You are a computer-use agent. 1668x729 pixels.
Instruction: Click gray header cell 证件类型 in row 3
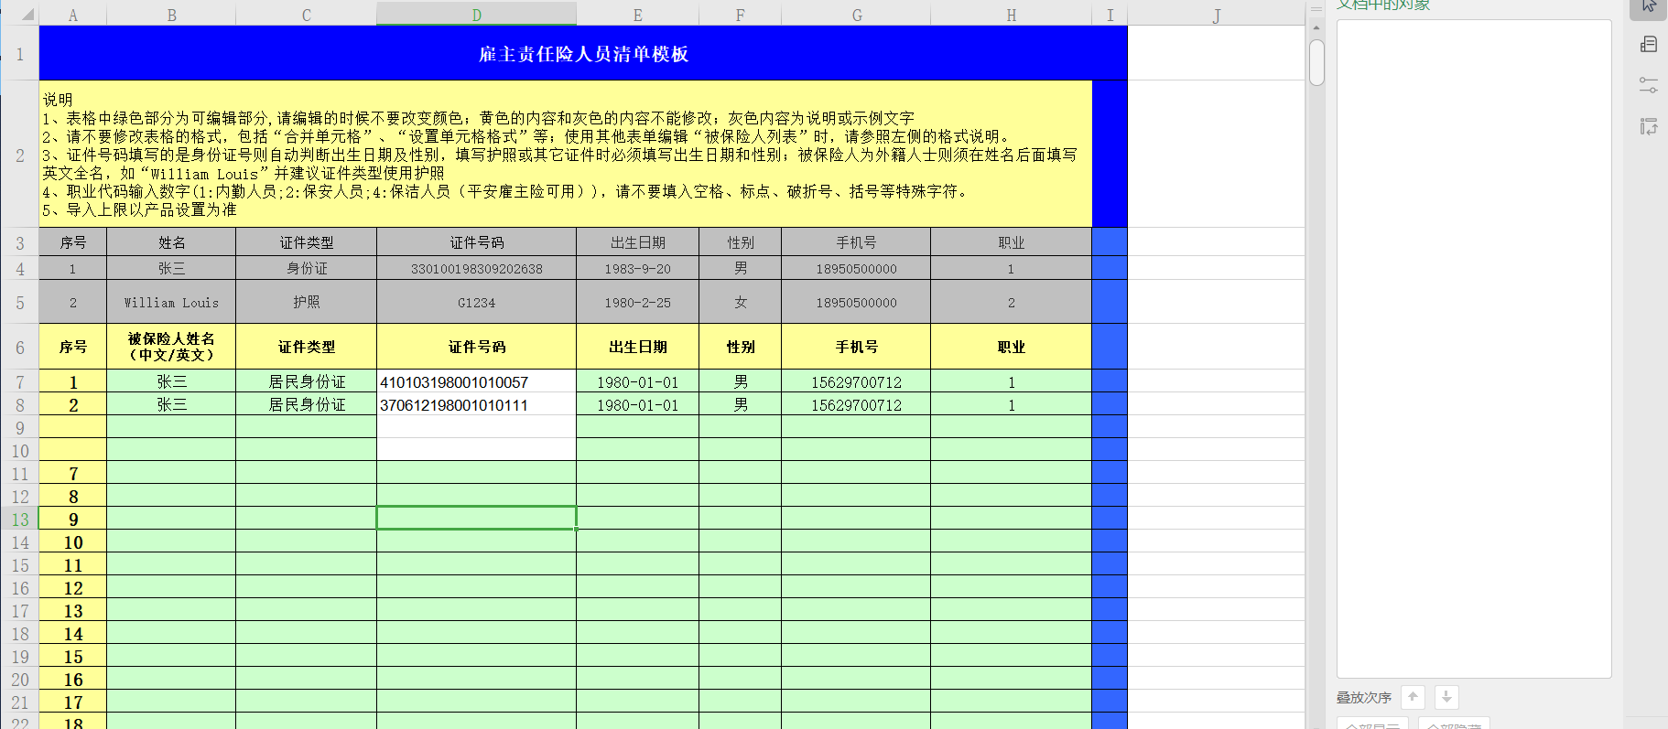click(x=306, y=242)
